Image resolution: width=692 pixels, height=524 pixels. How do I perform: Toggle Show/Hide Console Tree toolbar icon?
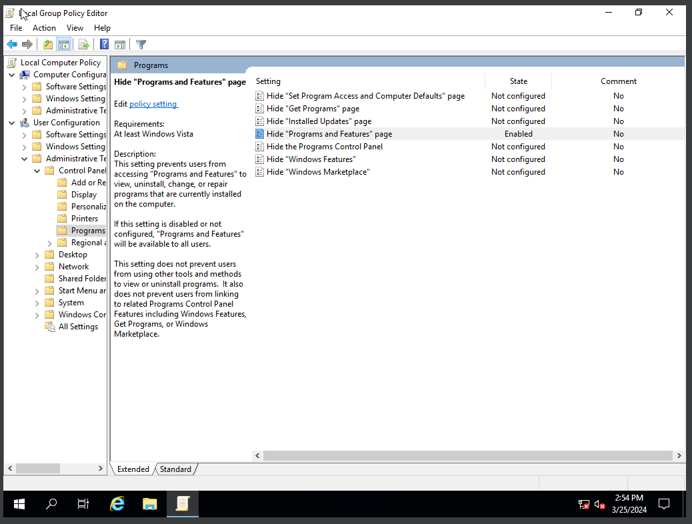pos(64,44)
